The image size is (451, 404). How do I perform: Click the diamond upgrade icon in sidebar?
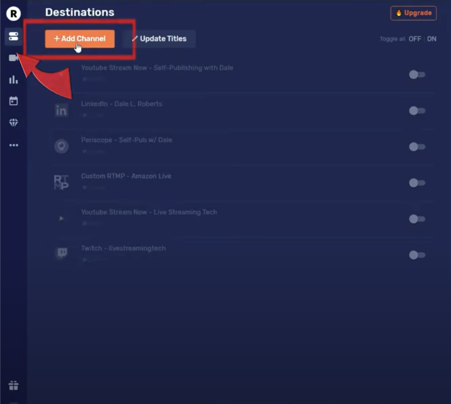pos(13,122)
